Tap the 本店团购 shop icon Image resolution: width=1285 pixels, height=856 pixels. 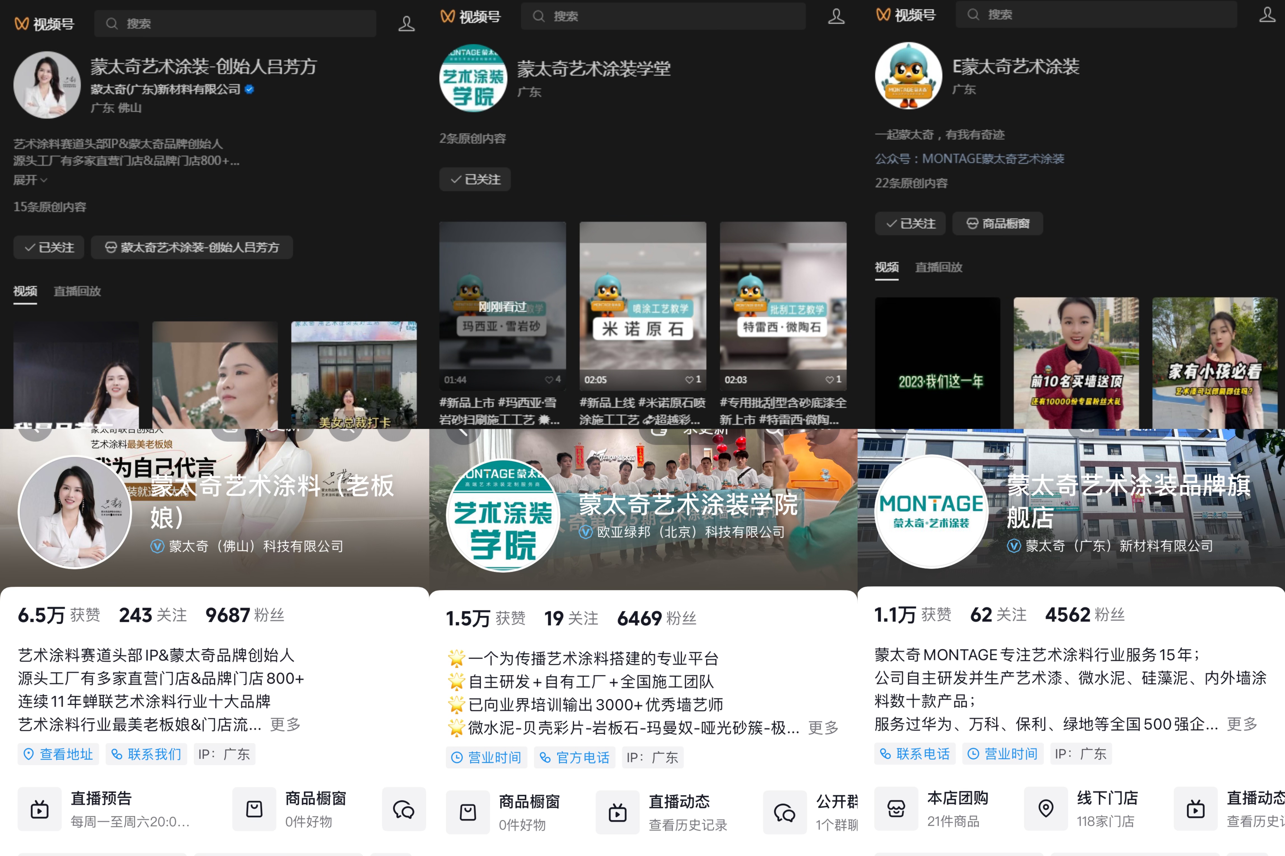point(896,808)
